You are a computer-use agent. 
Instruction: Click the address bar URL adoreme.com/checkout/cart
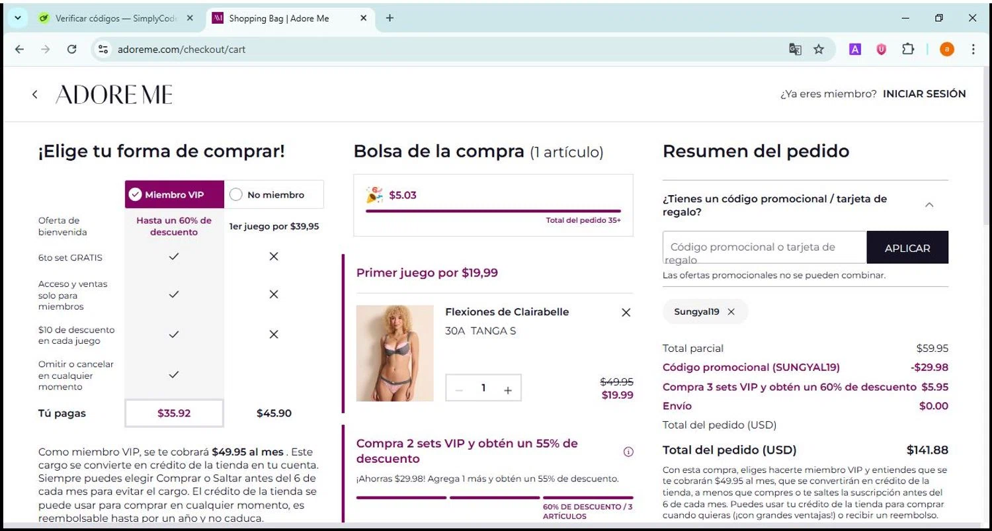(181, 49)
